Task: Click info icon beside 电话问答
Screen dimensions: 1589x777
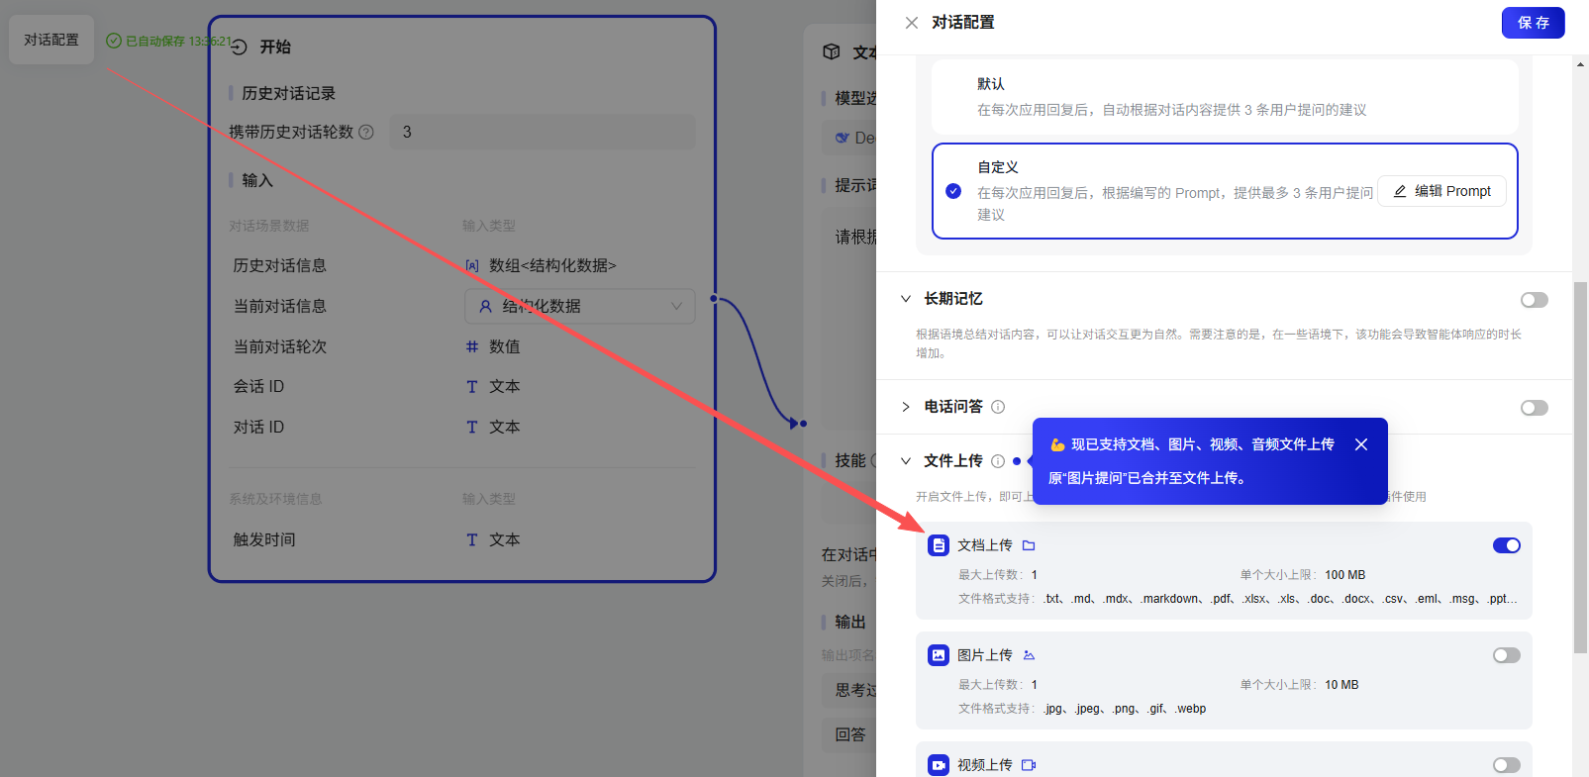Action: pyautogui.click(x=998, y=407)
